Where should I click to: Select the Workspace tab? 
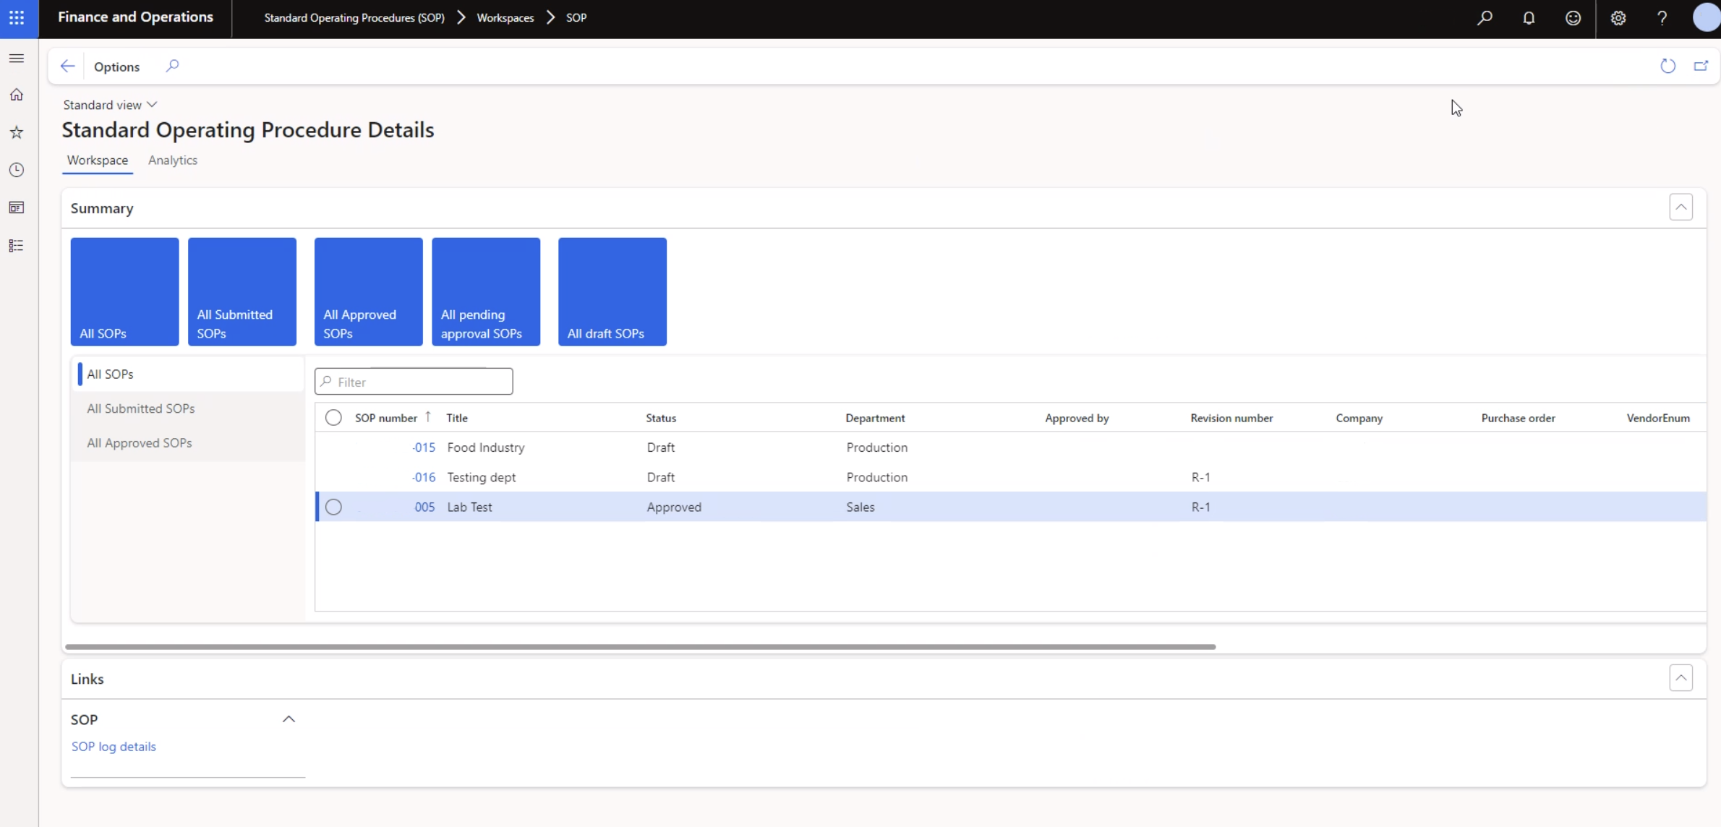(x=98, y=160)
